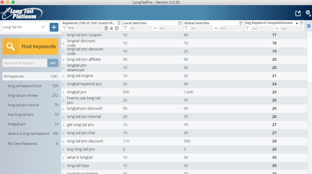
Task: Click the blue plus add project button
Action: coord(54,27)
